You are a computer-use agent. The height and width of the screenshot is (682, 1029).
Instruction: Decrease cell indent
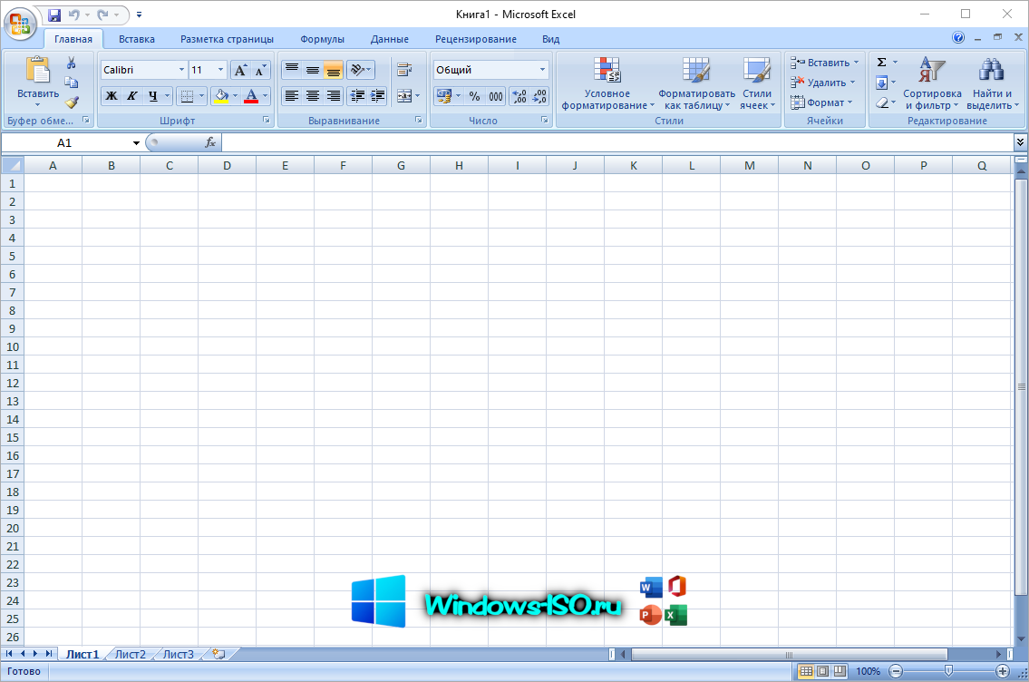(357, 96)
